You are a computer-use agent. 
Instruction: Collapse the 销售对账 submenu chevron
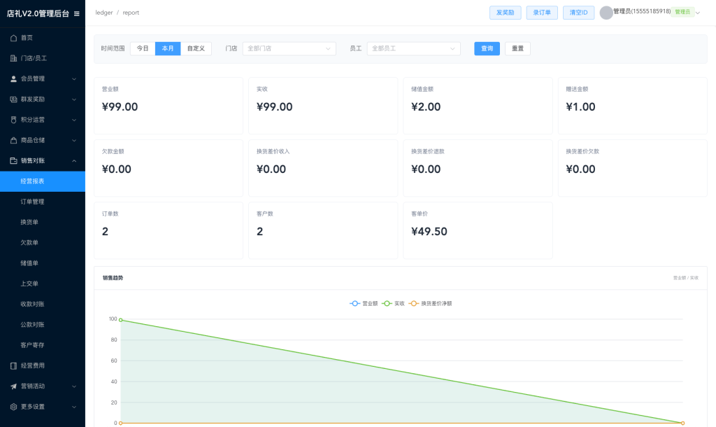74,161
